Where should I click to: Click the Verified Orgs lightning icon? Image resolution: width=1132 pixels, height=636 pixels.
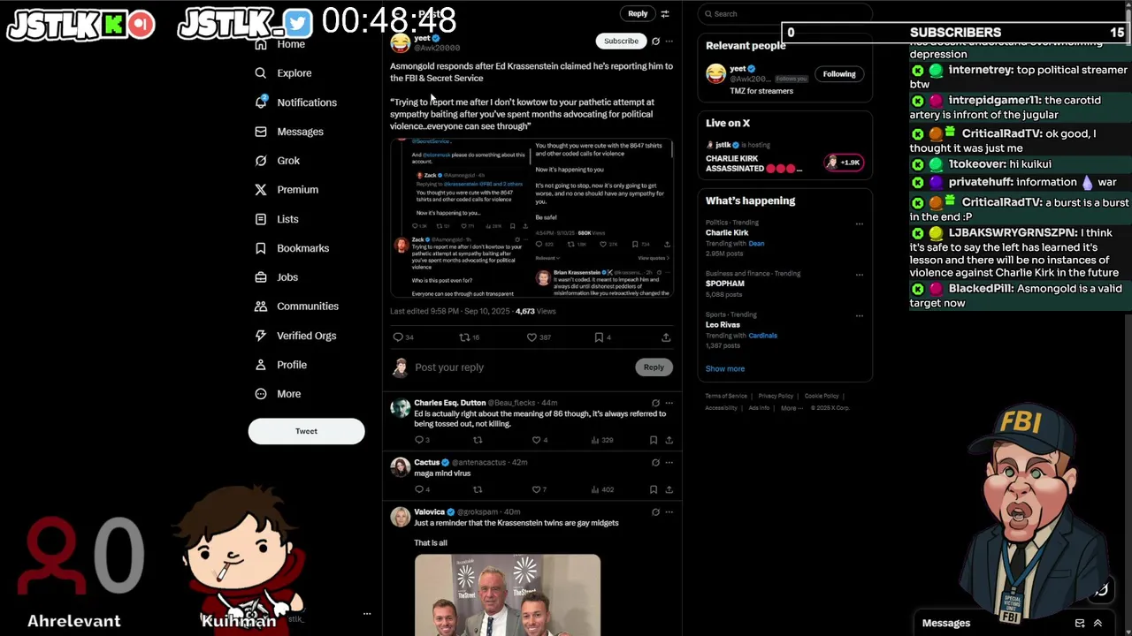coord(261,336)
